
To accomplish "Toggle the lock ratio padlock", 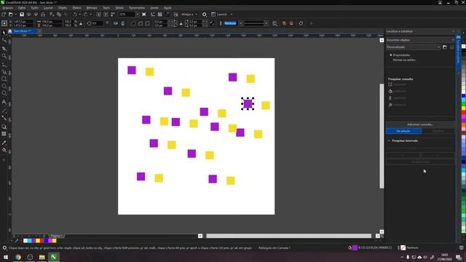I will click(x=81, y=23).
